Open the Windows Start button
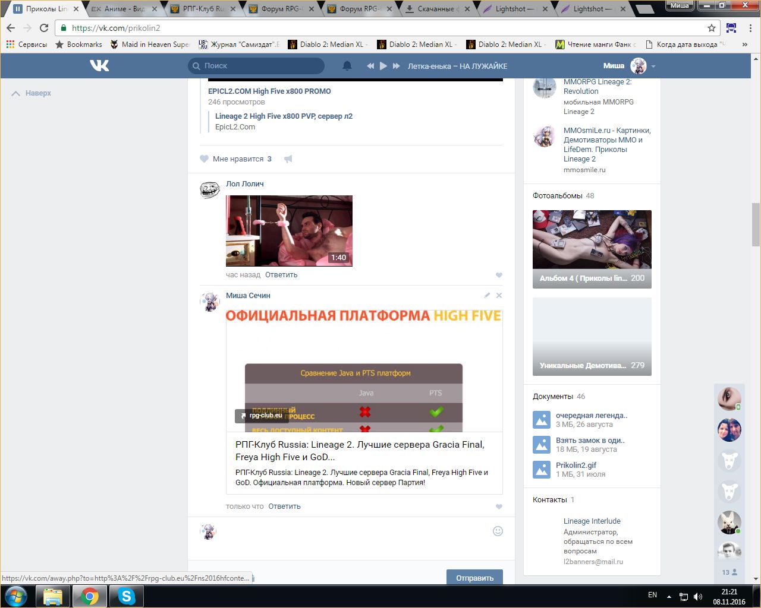Image resolution: width=761 pixels, height=608 pixels. tap(16, 596)
